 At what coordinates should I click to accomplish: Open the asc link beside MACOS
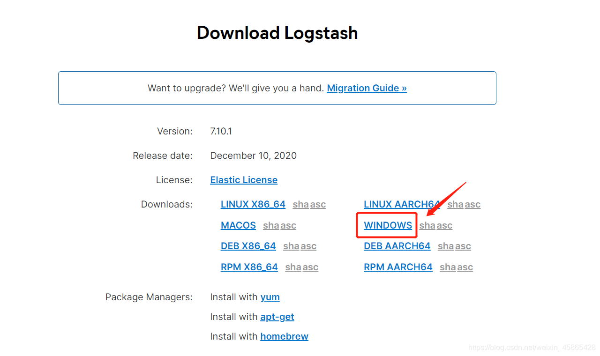(288, 225)
